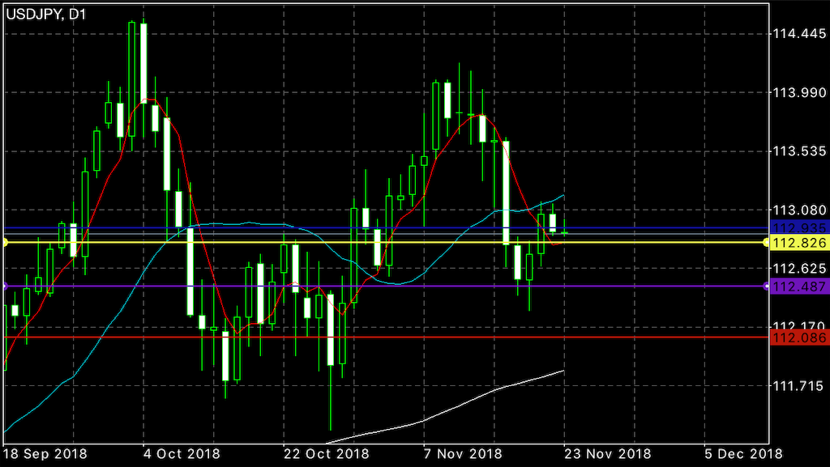The height and width of the screenshot is (467, 830).
Task: Select the red horizontal line at 112.086
Action: 385,337
